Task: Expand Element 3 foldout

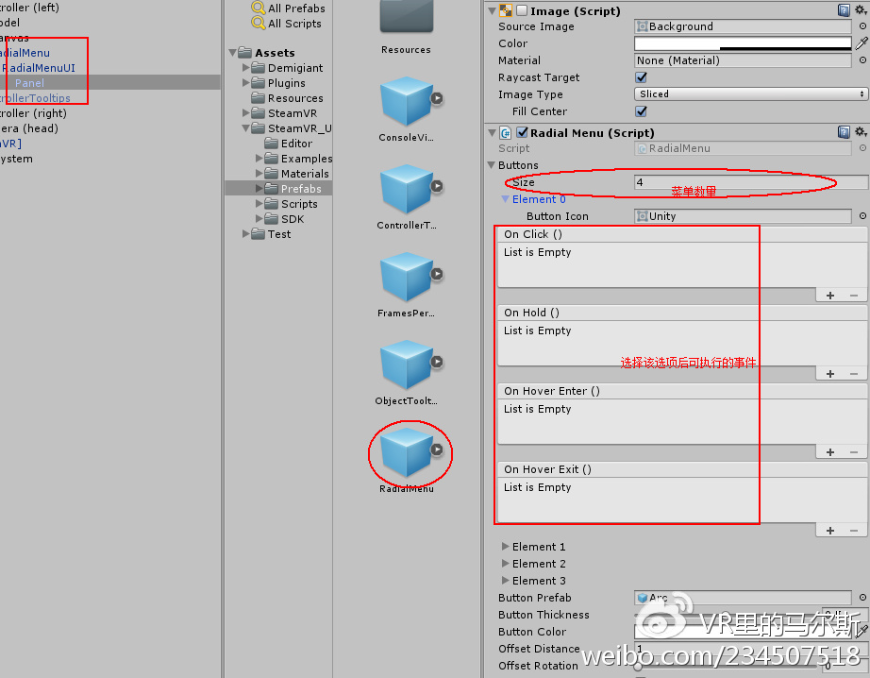Action: tap(505, 581)
